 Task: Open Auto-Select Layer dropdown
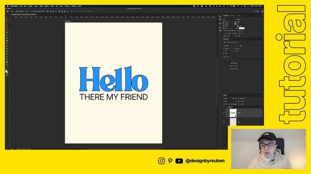point(27,12)
